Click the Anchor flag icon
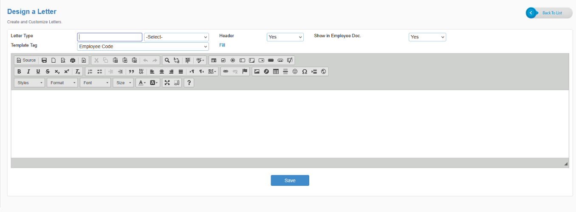Image resolution: width=576 pixels, height=212 pixels. [245, 72]
